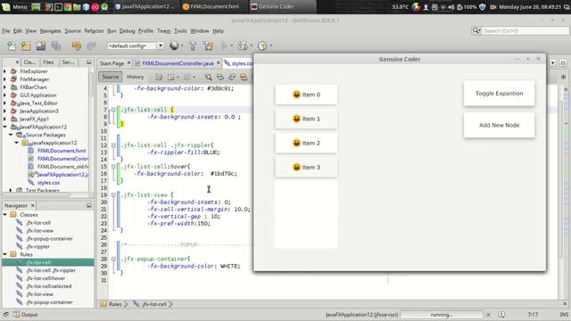Screen dimensions: 571x321
Task: Click the New File toolbar icon
Action: coord(12,45)
